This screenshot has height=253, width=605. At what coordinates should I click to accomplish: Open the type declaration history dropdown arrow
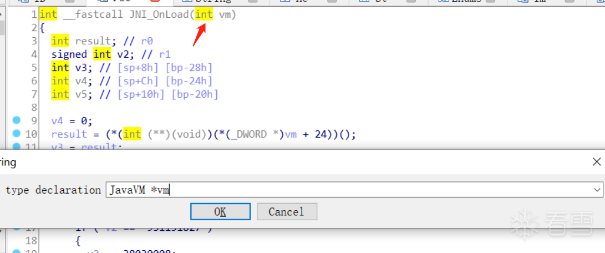[x=598, y=190]
